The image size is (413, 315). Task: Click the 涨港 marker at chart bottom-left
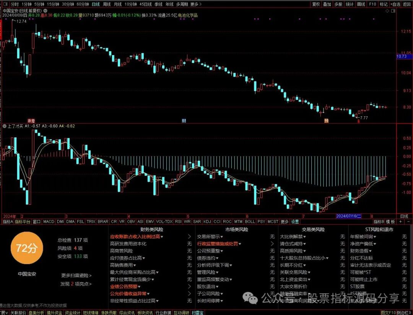31,121
